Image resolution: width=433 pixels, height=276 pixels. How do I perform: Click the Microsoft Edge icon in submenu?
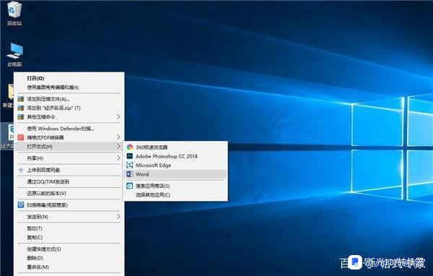(129, 165)
